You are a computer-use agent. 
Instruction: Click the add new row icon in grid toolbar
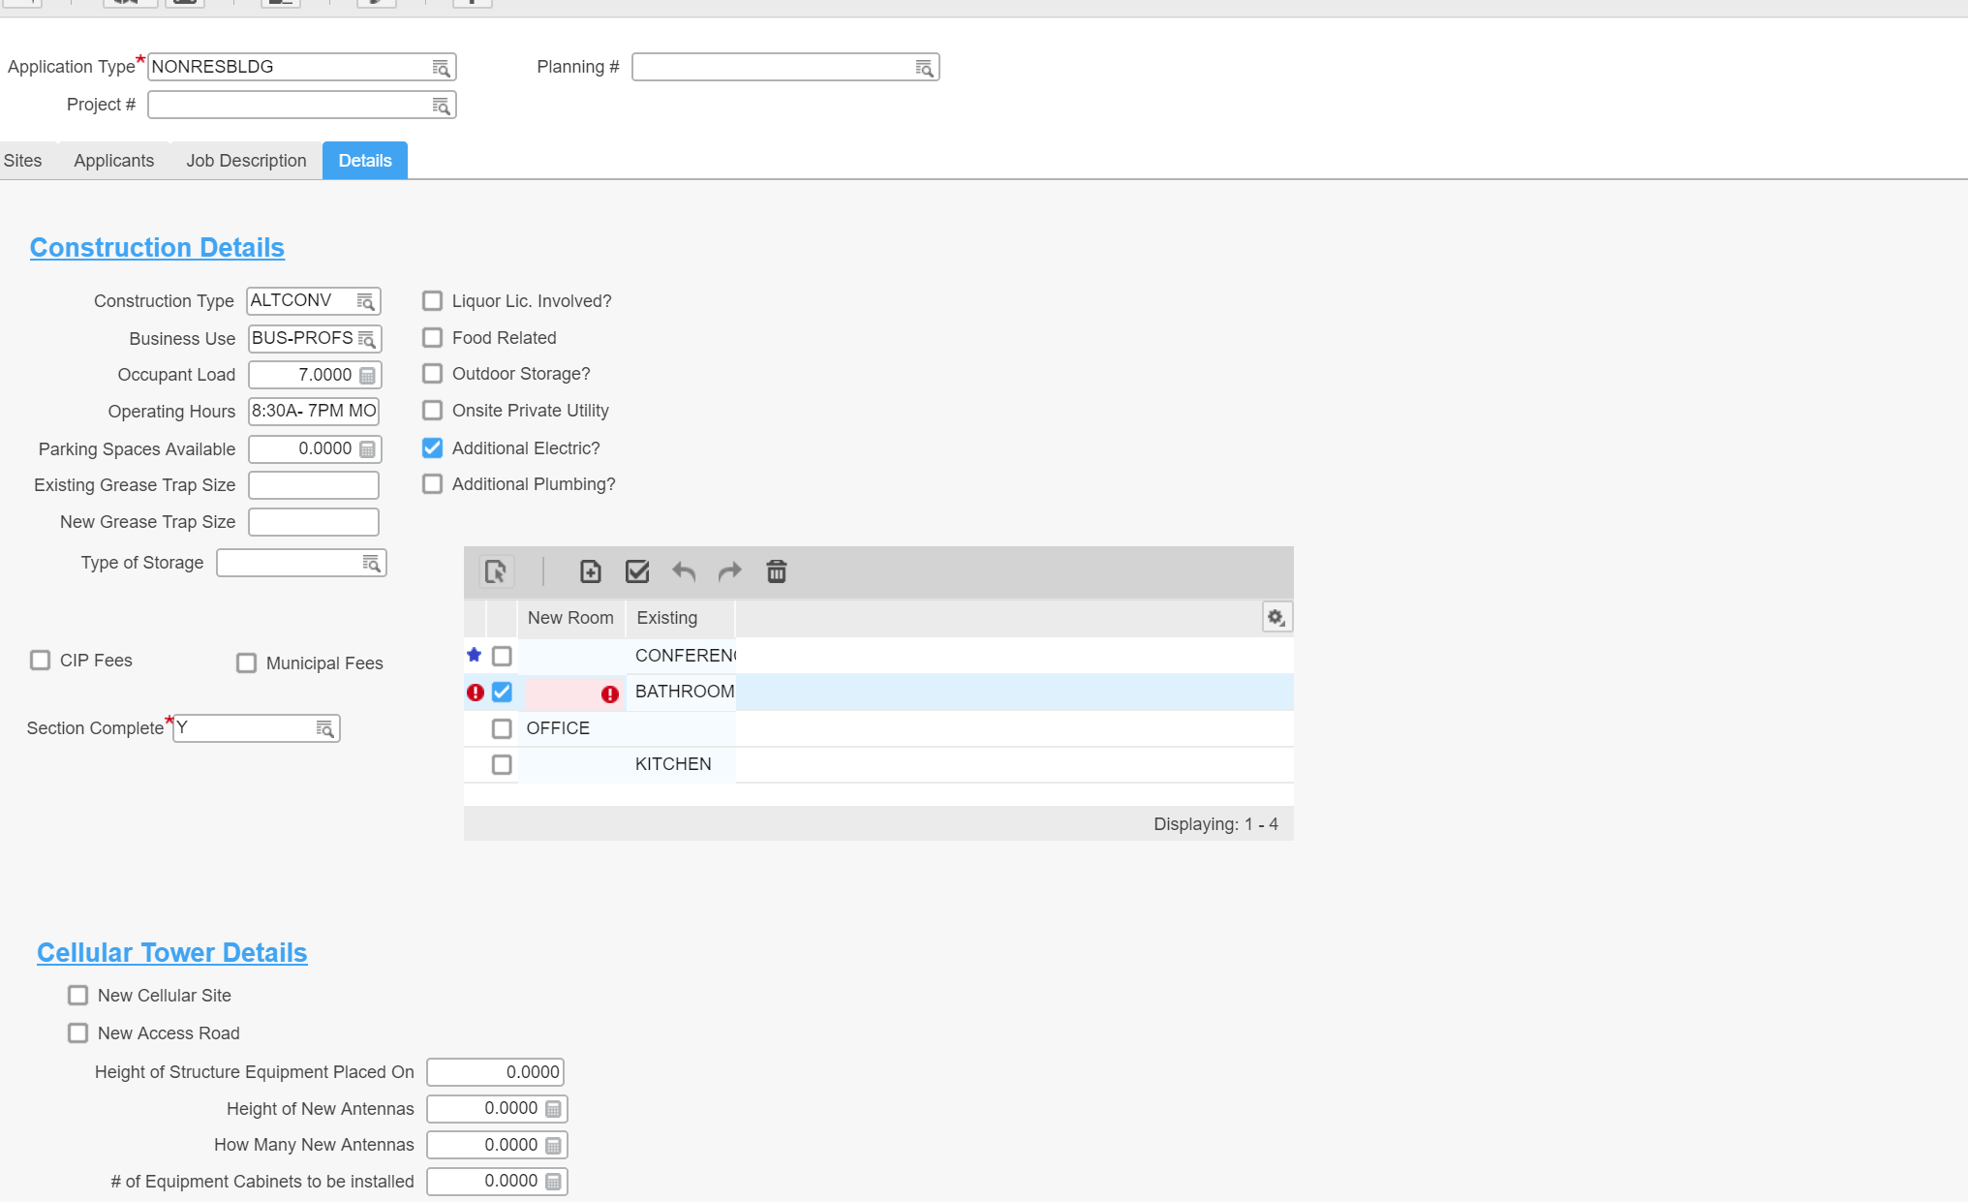coord(590,571)
